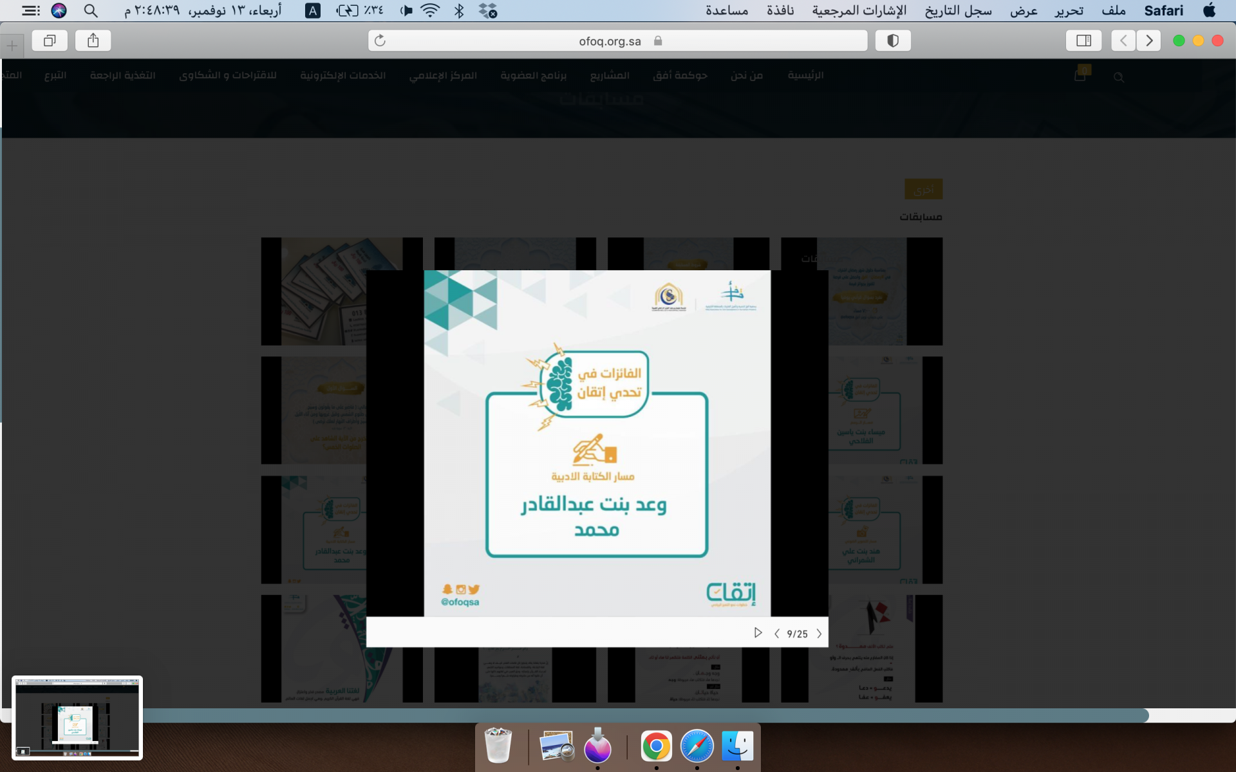Open الرئيسية in site navigation
This screenshot has height=772, width=1236.
point(805,75)
